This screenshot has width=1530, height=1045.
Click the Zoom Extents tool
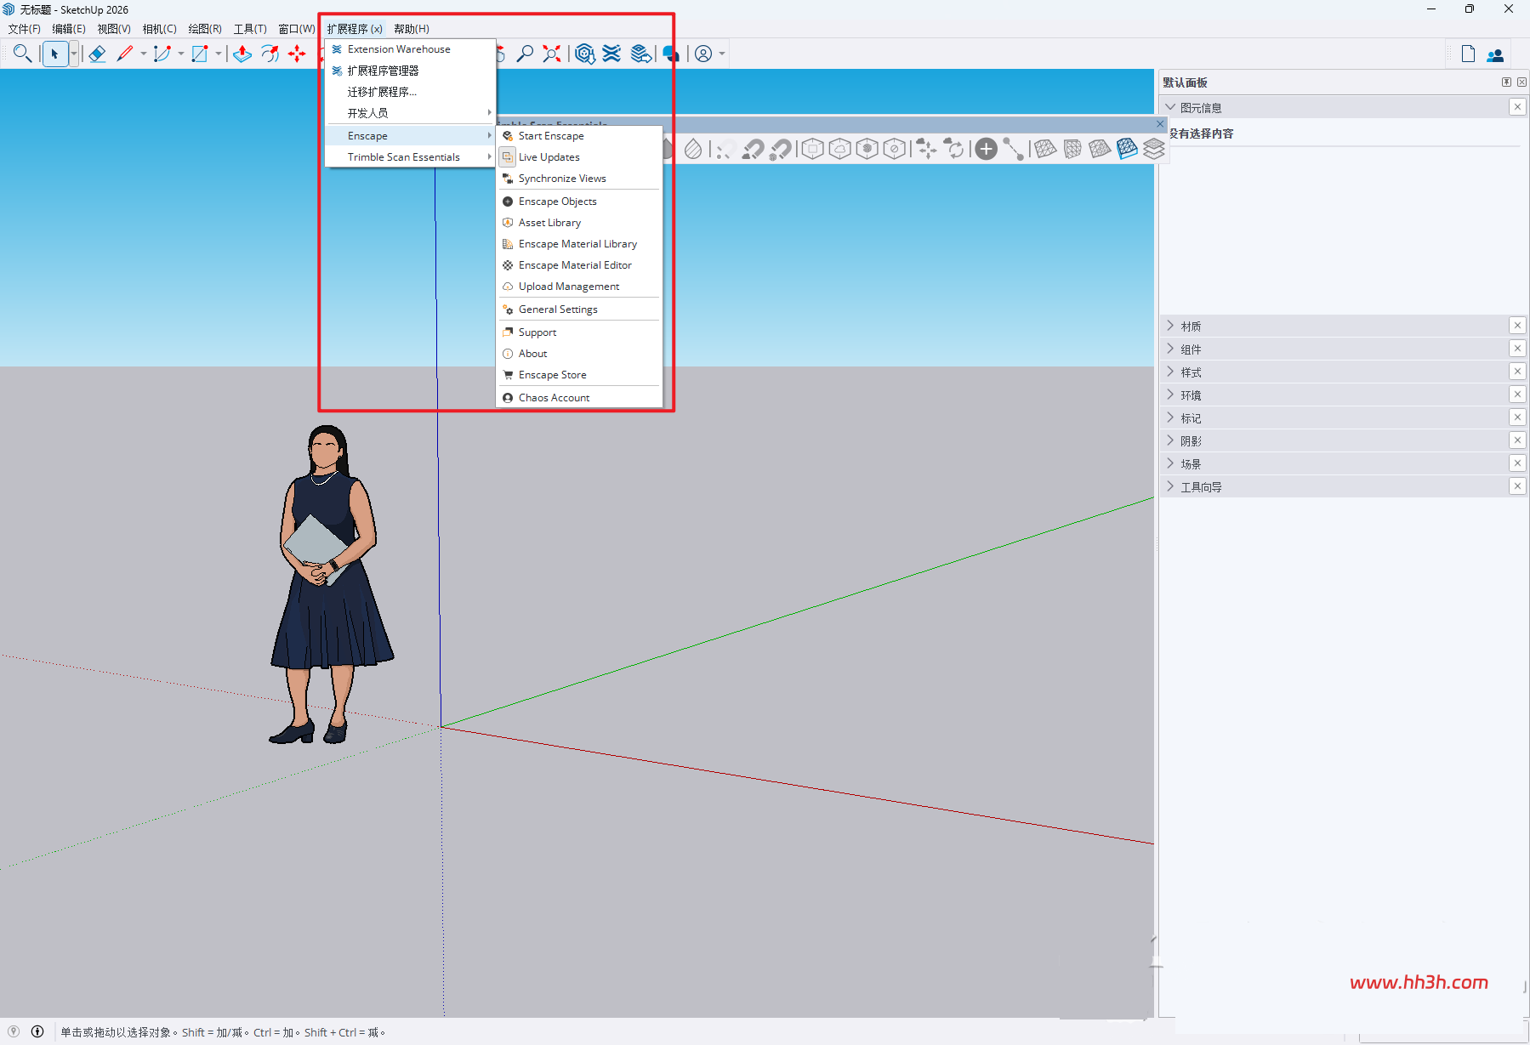pyautogui.click(x=552, y=54)
